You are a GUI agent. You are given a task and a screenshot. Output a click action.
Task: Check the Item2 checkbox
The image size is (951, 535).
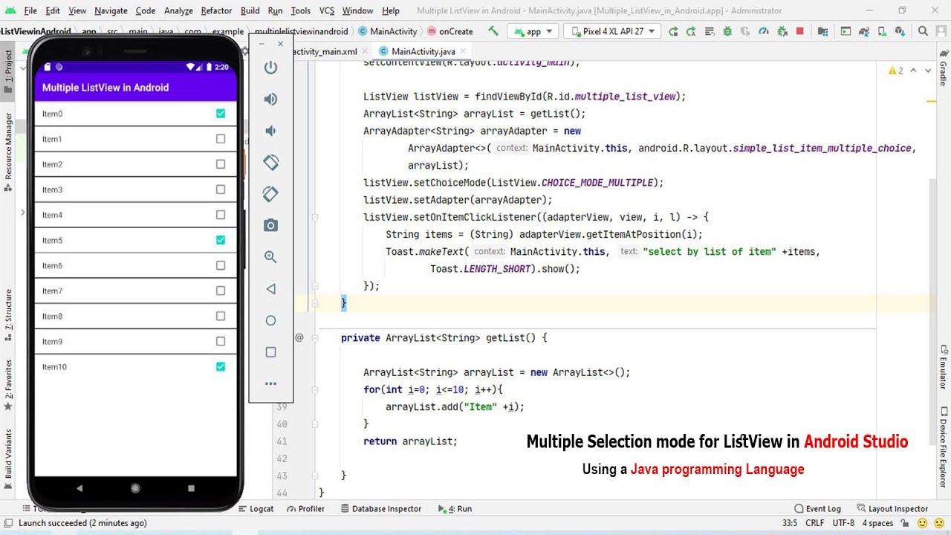click(221, 164)
